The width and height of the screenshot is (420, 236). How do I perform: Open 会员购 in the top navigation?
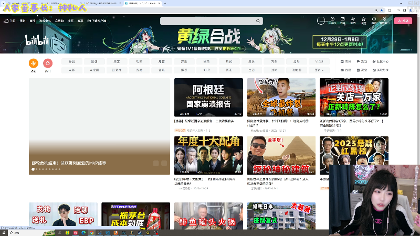(x=59, y=20)
